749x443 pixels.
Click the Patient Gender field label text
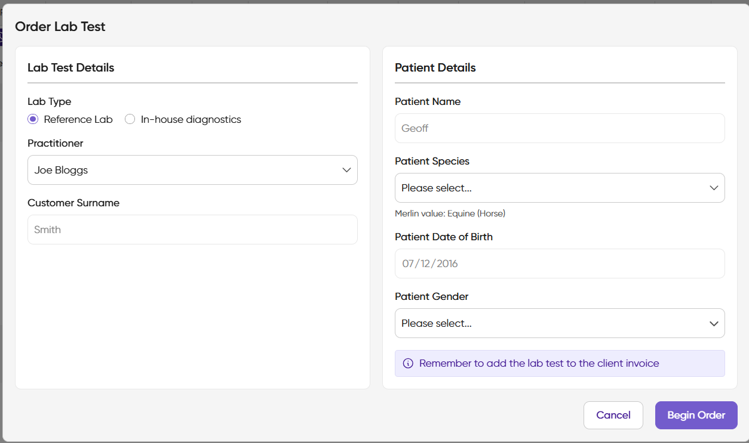tap(431, 296)
